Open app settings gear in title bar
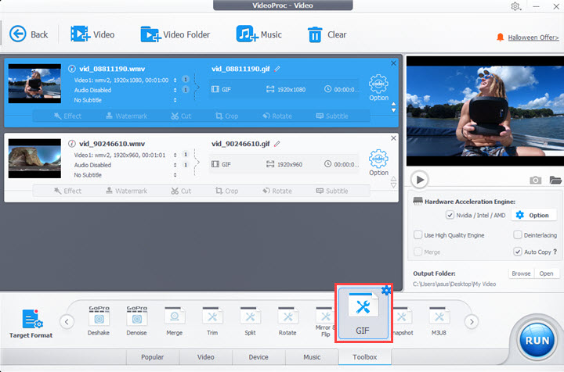 515,6
